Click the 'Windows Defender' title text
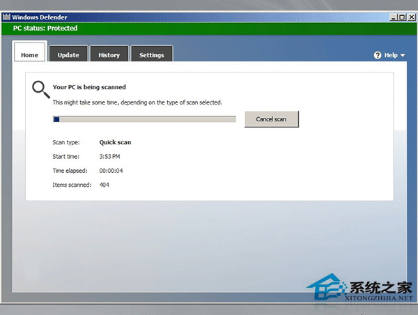Viewport: 418px width, 315px height. pos(40,17)
